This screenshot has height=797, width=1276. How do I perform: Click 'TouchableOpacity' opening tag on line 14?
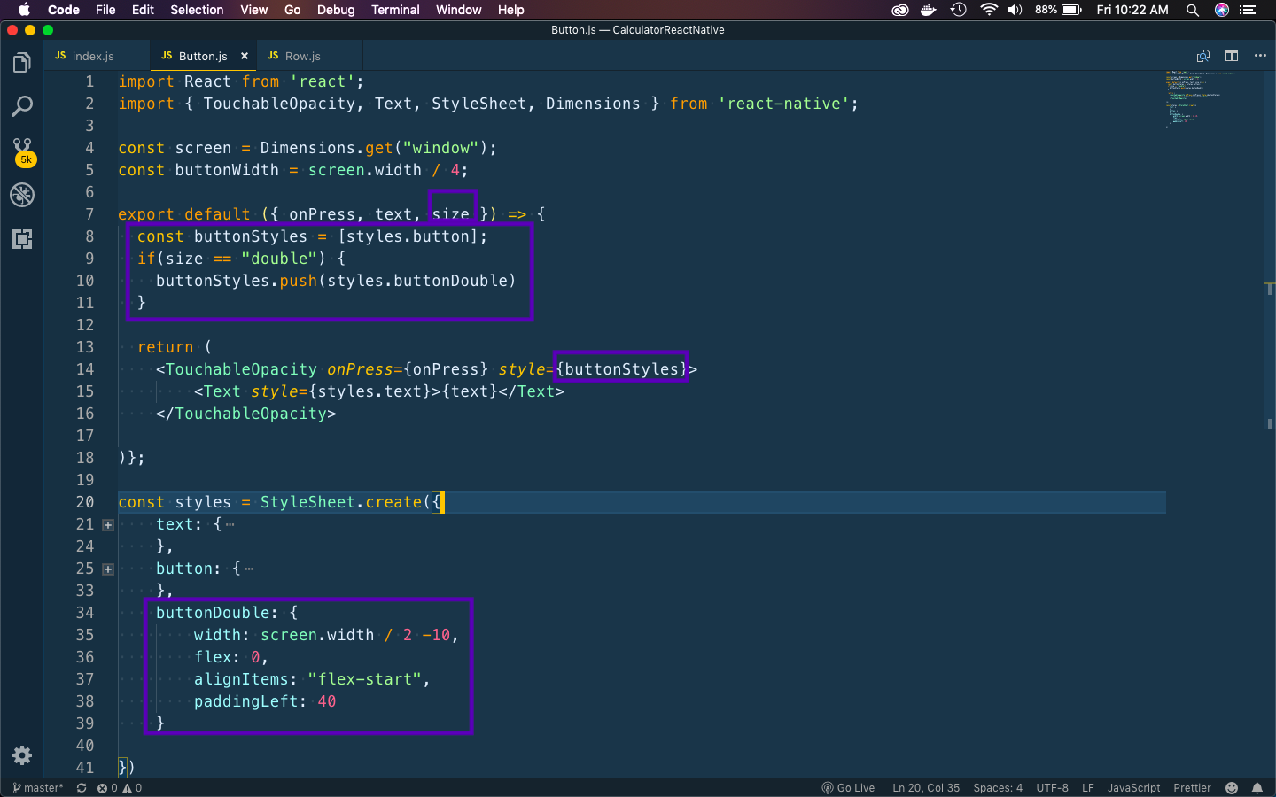coord(241,369)
